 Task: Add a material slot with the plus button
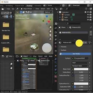[x=91, y=32]
